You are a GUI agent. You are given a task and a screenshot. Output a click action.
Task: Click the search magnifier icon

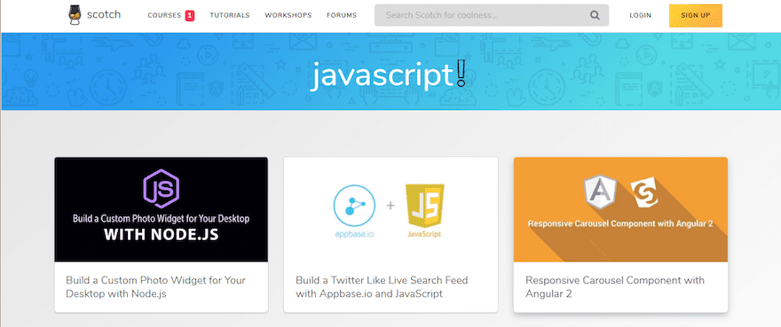point(595,15)
